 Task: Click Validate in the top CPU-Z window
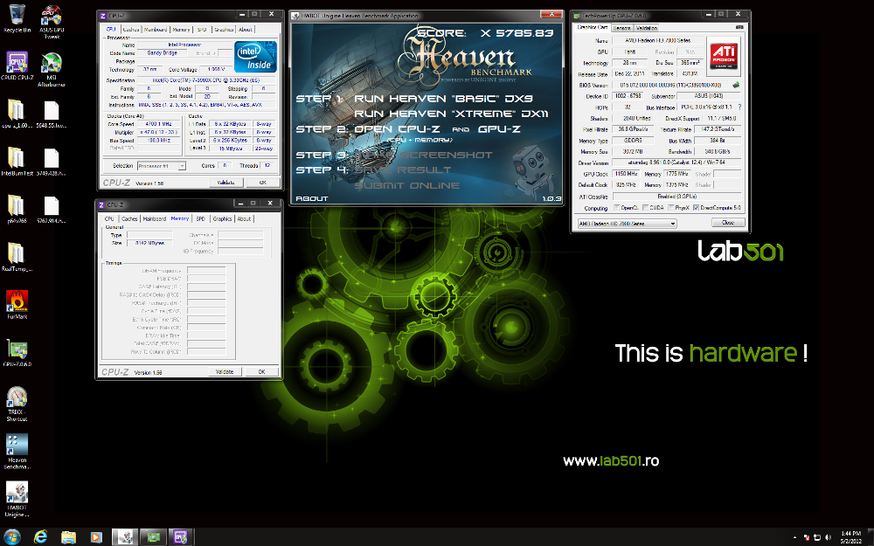[x=225, y=183]
